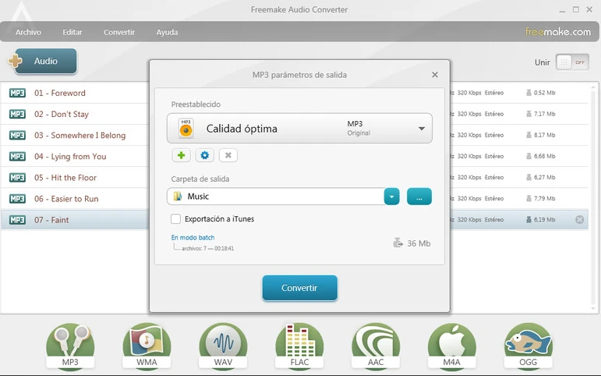The width and height of the screenshot is (601, 376).
Task: Select track 05 - Hit the Floor
Action: [65, 177]
